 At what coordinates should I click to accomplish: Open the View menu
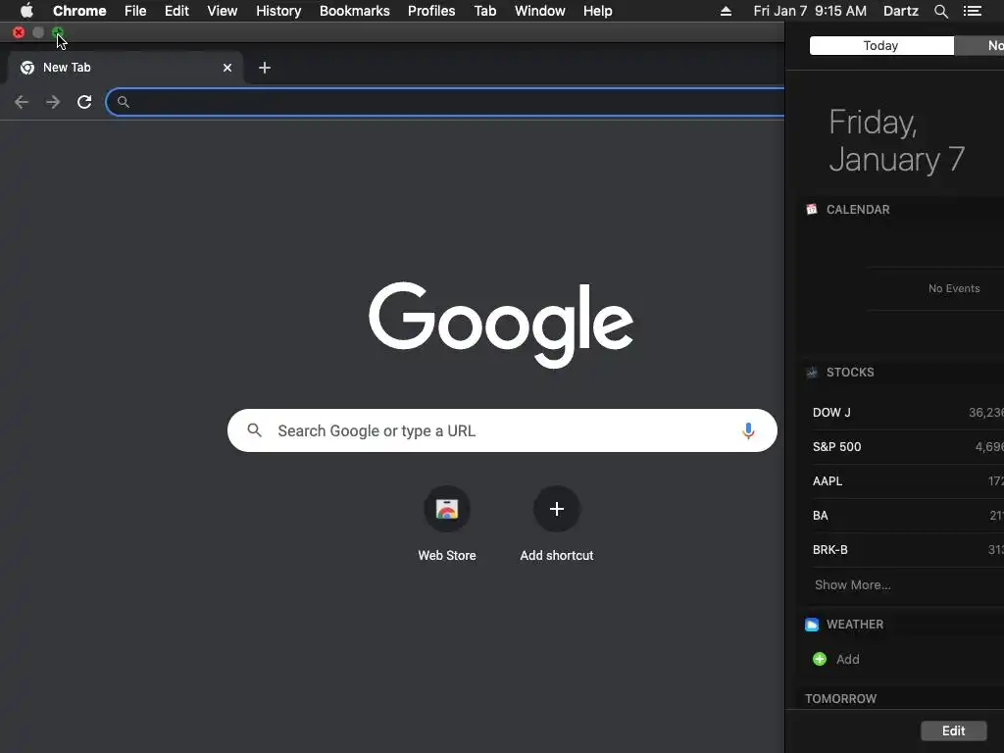point(223,11)
